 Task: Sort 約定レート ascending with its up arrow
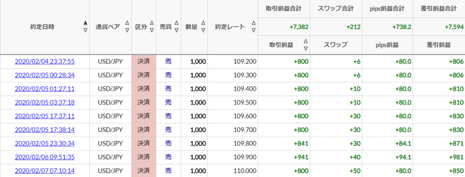point(253,23)
